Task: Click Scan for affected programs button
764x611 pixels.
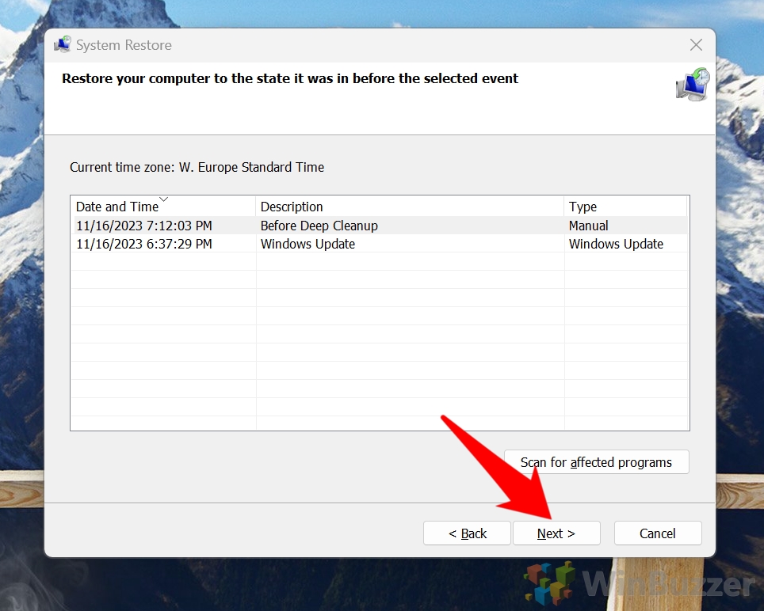Action: (x=597, y=461)
